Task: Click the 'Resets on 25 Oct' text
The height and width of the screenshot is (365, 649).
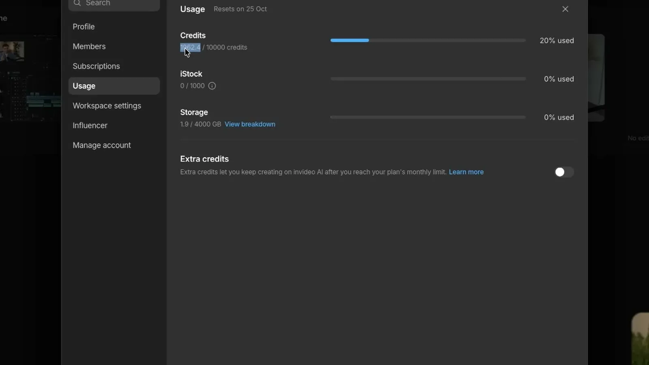Action: (x=240, y=9)
